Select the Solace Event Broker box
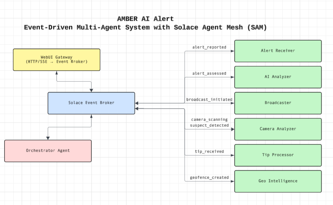 91,103
